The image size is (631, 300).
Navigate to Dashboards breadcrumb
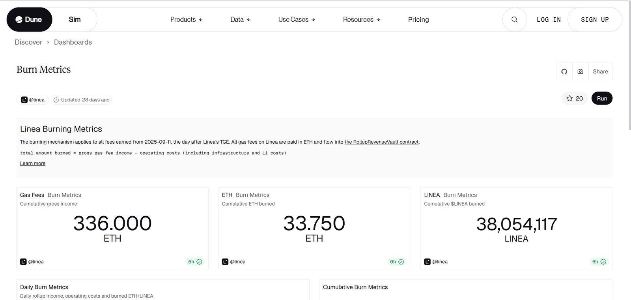73,42
